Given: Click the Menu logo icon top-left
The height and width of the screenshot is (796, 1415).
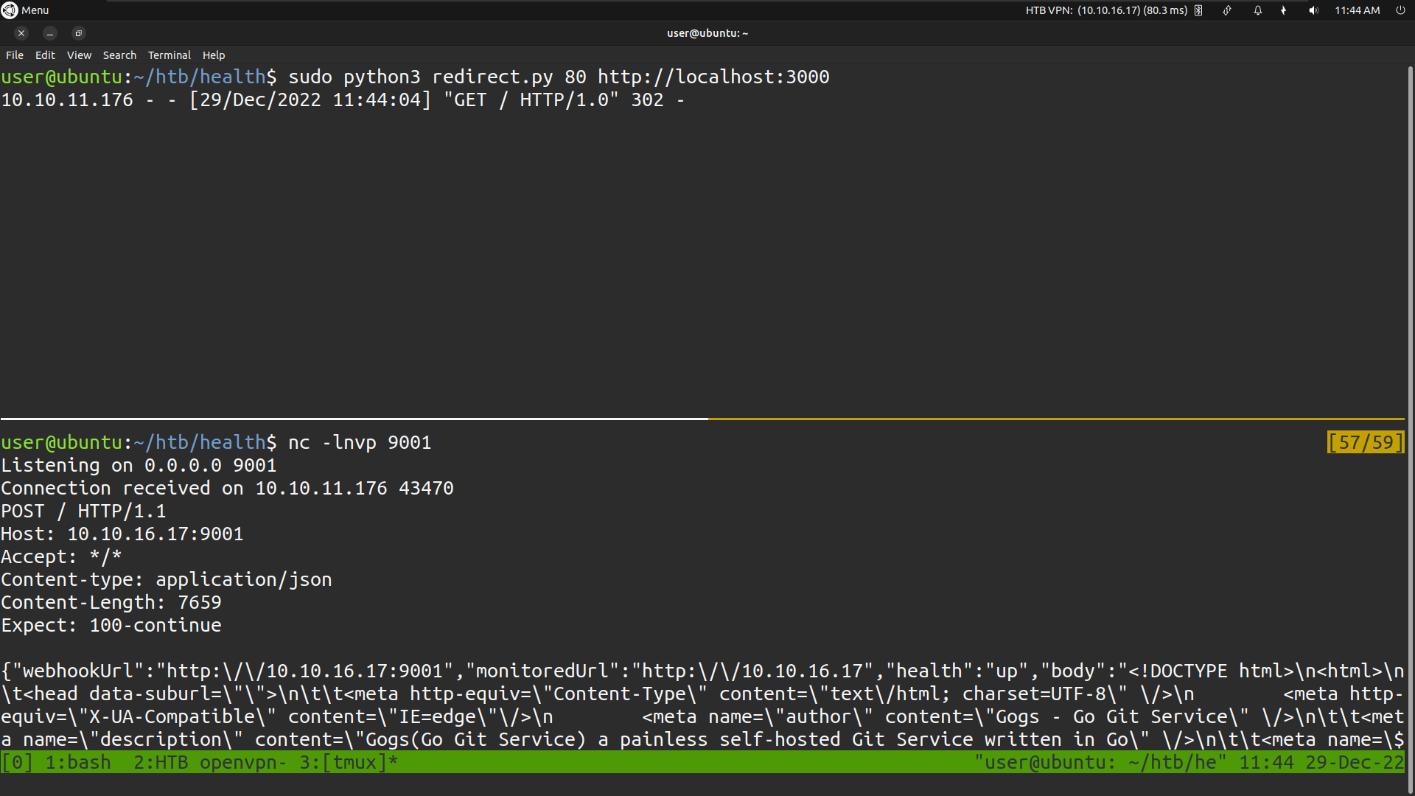Looking at the screenshot, I should [10, 10].
